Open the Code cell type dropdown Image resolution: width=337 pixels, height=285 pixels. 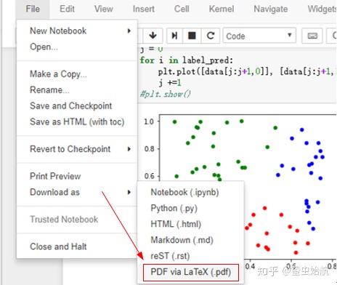259,36
